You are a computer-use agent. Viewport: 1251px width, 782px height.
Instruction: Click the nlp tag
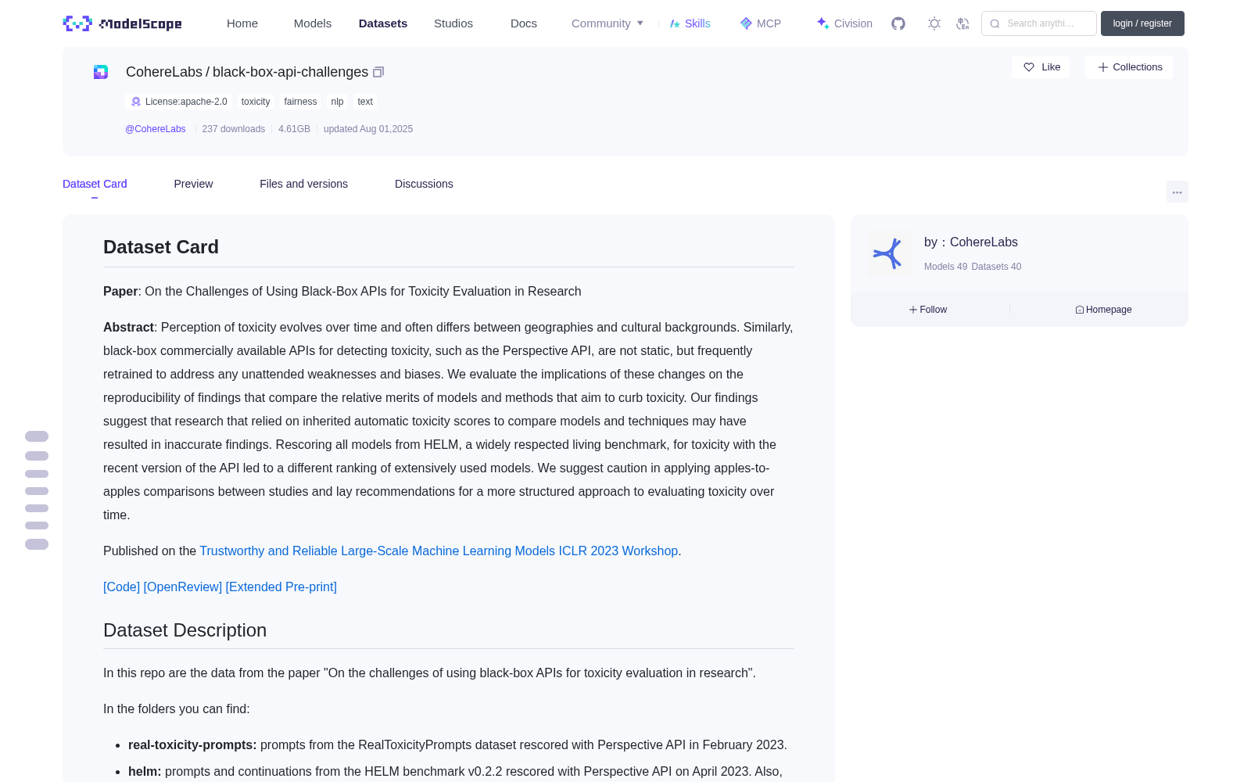(337, 102)
